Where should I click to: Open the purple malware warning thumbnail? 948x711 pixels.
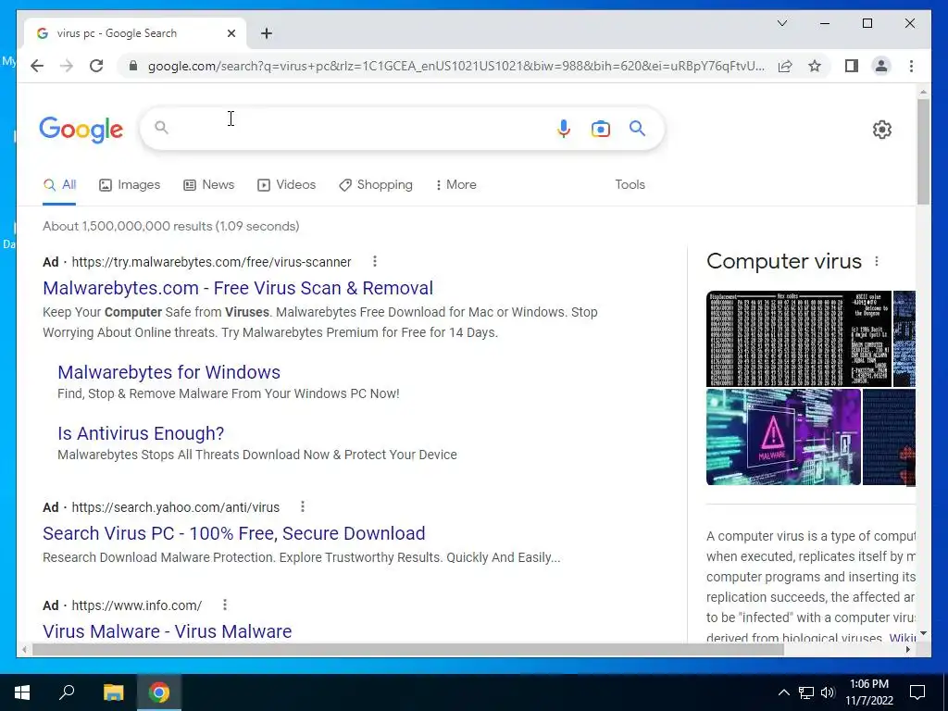pos(783,437)
